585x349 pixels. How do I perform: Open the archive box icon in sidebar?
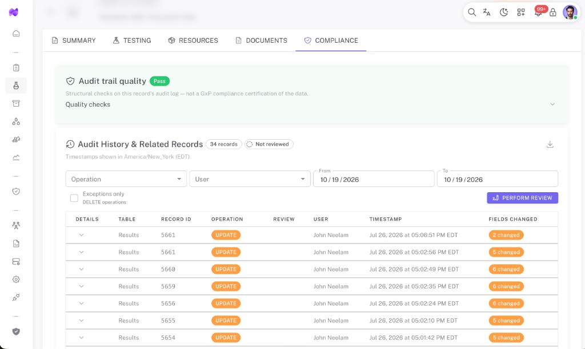(16, 103)
